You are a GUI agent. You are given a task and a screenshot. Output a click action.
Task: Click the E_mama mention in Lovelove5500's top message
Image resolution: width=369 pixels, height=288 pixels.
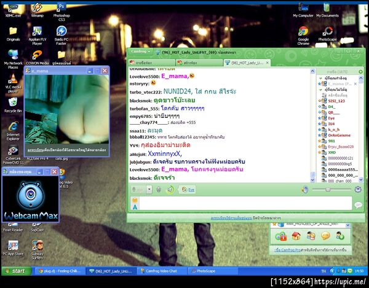174,76
